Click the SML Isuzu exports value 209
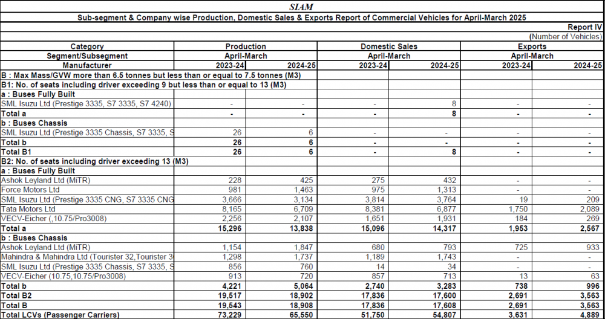The image size is (605, 319). 593,199
